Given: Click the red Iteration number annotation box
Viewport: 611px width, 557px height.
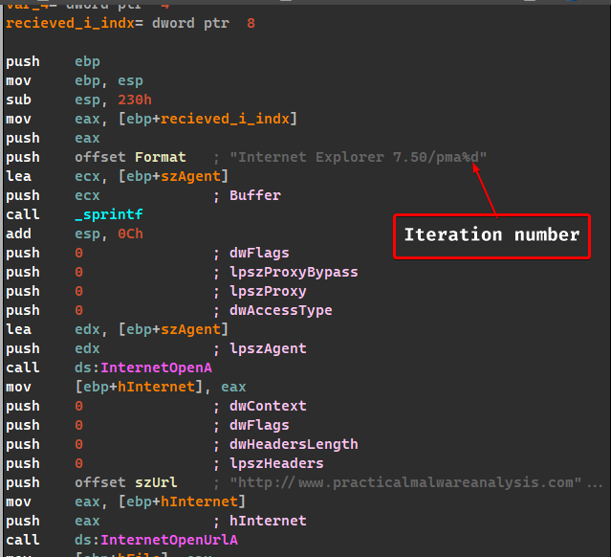Looking at the screenshot, I should (x=491, y=234).
